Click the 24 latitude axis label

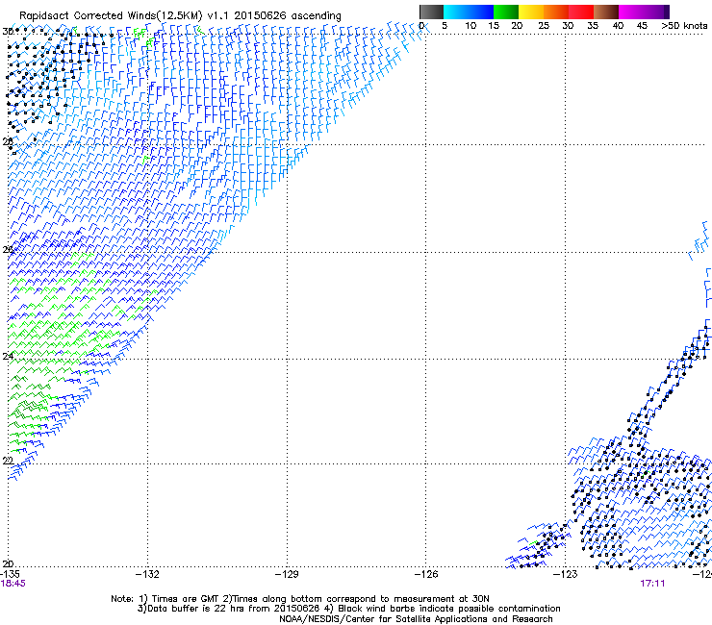8,356
